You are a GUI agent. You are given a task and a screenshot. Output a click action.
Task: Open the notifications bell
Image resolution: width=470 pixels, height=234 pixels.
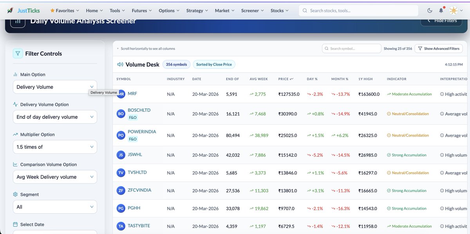(441, 11)
